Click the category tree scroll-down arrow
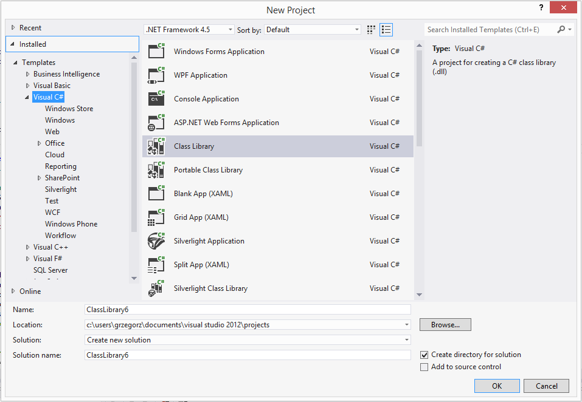 (x=134, y=278)
